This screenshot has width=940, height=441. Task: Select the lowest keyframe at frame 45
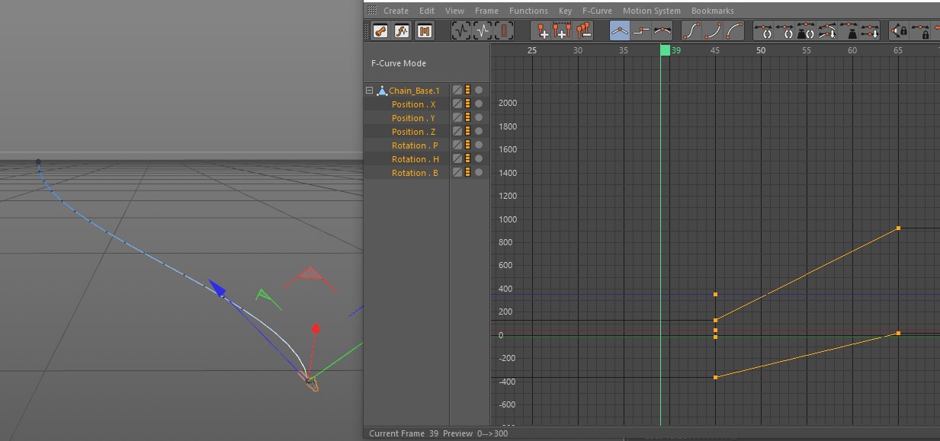pos(715,377)
